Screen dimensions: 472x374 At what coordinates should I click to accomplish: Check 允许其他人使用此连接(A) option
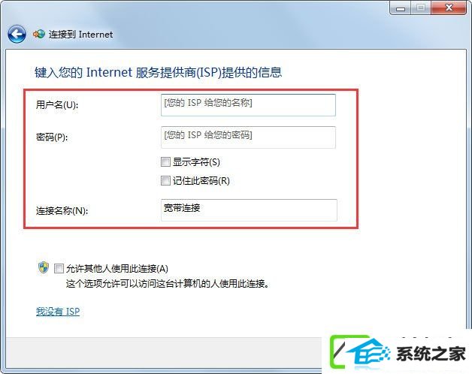59,268
